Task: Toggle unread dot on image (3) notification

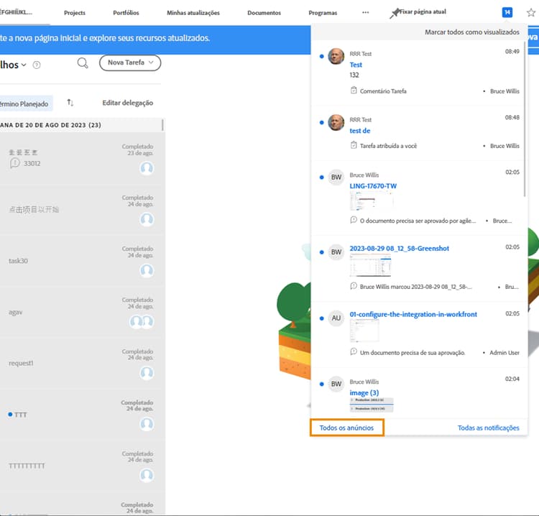Action: pos(321,384)
